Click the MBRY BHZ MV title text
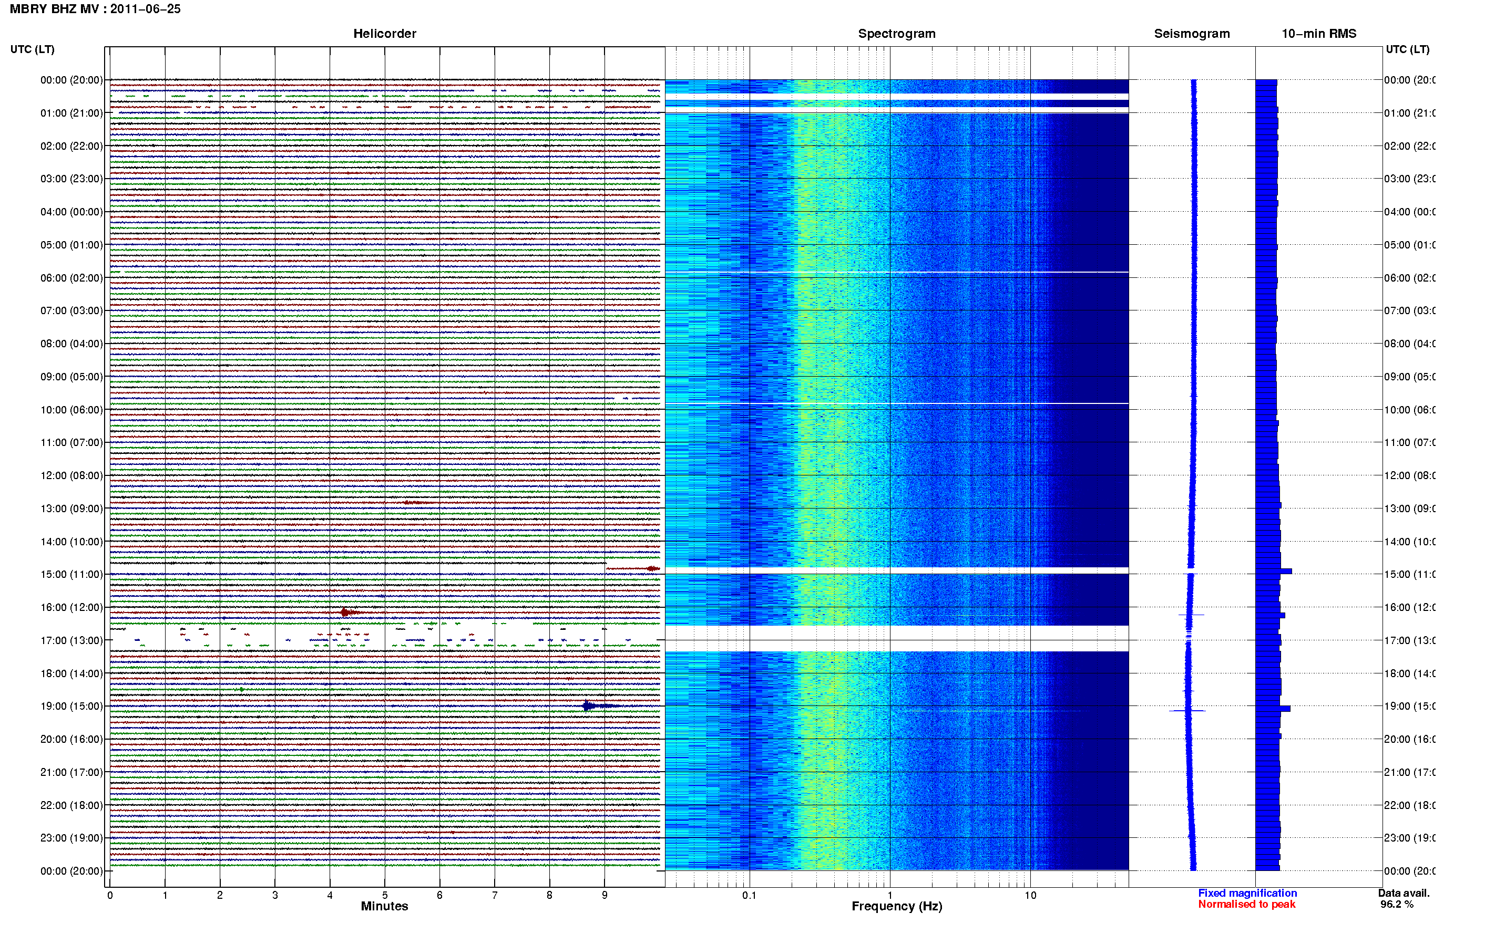Image resolution: width=1495 pixels, height=934 pixels. tap(54, 8)
